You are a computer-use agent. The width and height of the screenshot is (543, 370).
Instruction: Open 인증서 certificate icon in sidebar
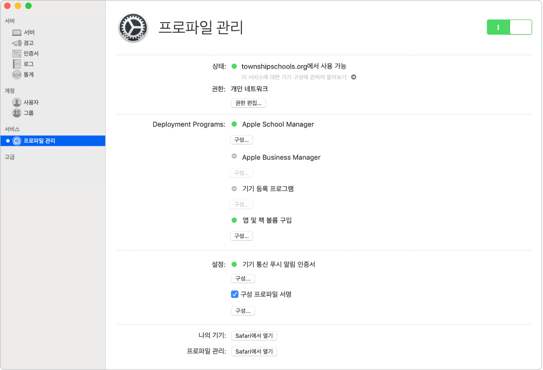pos(17,53)
